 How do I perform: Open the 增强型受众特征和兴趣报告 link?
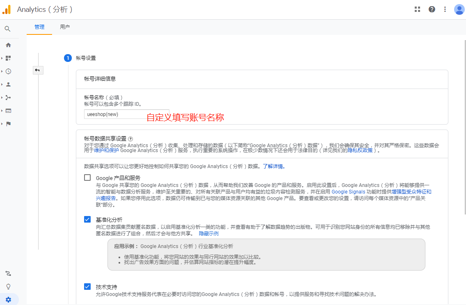[x=411, y=192]
